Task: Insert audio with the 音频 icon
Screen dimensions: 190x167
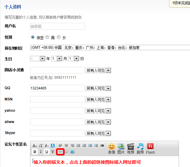Action: pos(140,148)
